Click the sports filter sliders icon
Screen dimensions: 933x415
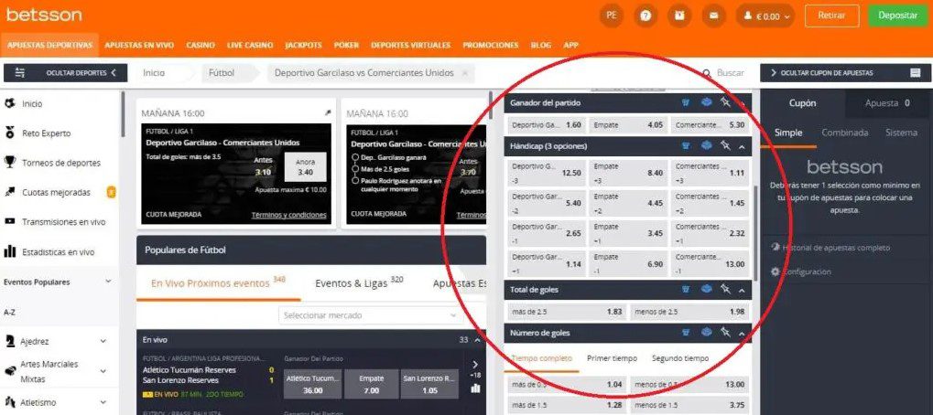19,72
